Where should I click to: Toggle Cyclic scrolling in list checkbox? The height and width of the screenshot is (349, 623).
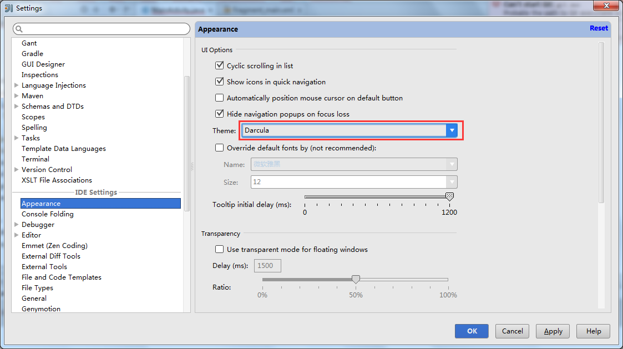[220, 65]
